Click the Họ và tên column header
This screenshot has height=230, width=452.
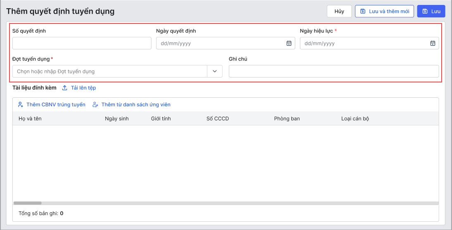point(30,119)
